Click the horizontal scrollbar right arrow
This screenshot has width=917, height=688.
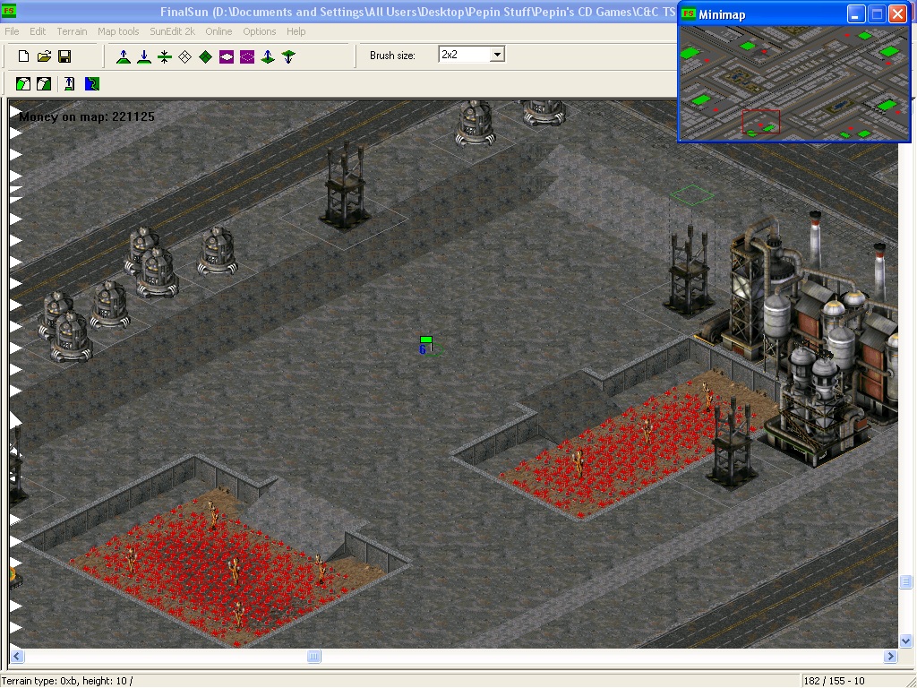click(890, 657)
